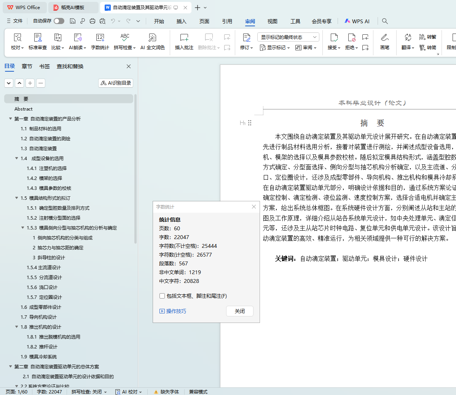Toggle the 自动保存 auto-save switch
The width and height of the screenshot is (456, 395).
click(59, 21)
